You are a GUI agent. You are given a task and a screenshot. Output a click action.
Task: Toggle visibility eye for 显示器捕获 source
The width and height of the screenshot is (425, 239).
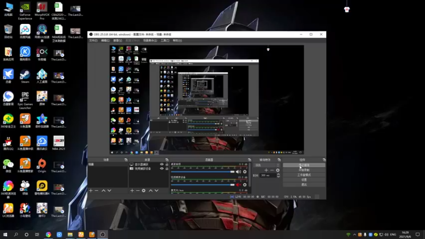(x=162, y=165)
